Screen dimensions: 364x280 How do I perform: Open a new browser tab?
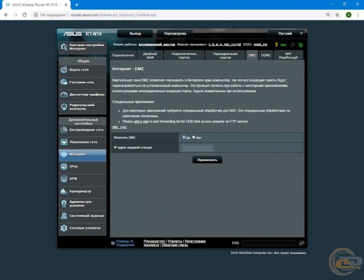pyautogui.click(x=76, y=5)
